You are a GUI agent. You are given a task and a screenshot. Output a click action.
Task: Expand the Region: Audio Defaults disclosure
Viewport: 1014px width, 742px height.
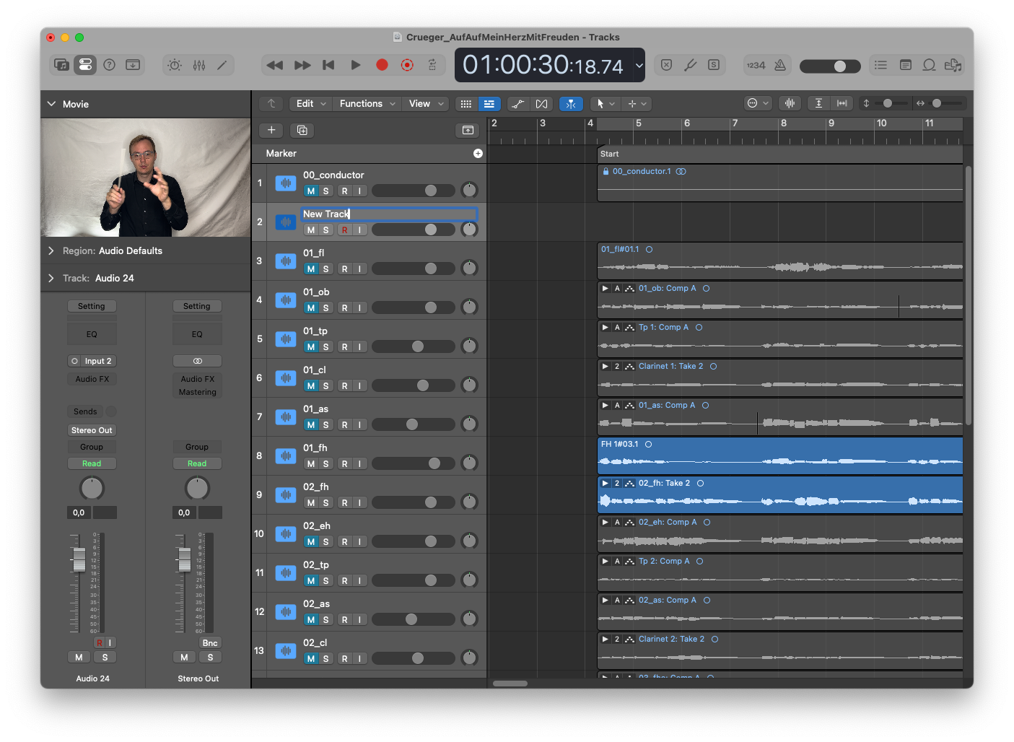pos(51,250)
